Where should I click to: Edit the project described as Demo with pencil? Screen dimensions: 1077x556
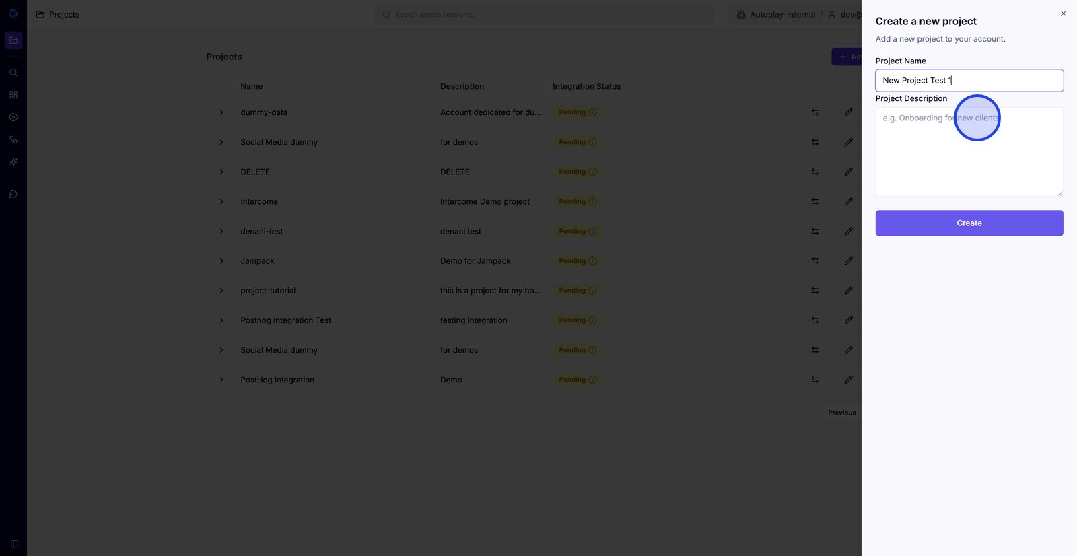pyautogui.click(x=848, y=380)
